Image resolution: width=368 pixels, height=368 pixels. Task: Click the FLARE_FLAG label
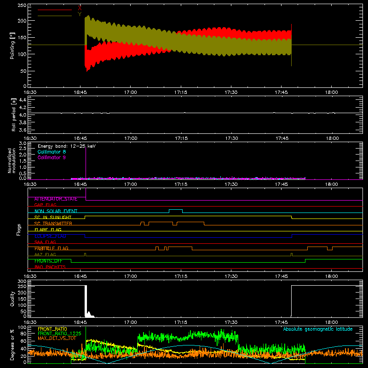pos(48,230)
